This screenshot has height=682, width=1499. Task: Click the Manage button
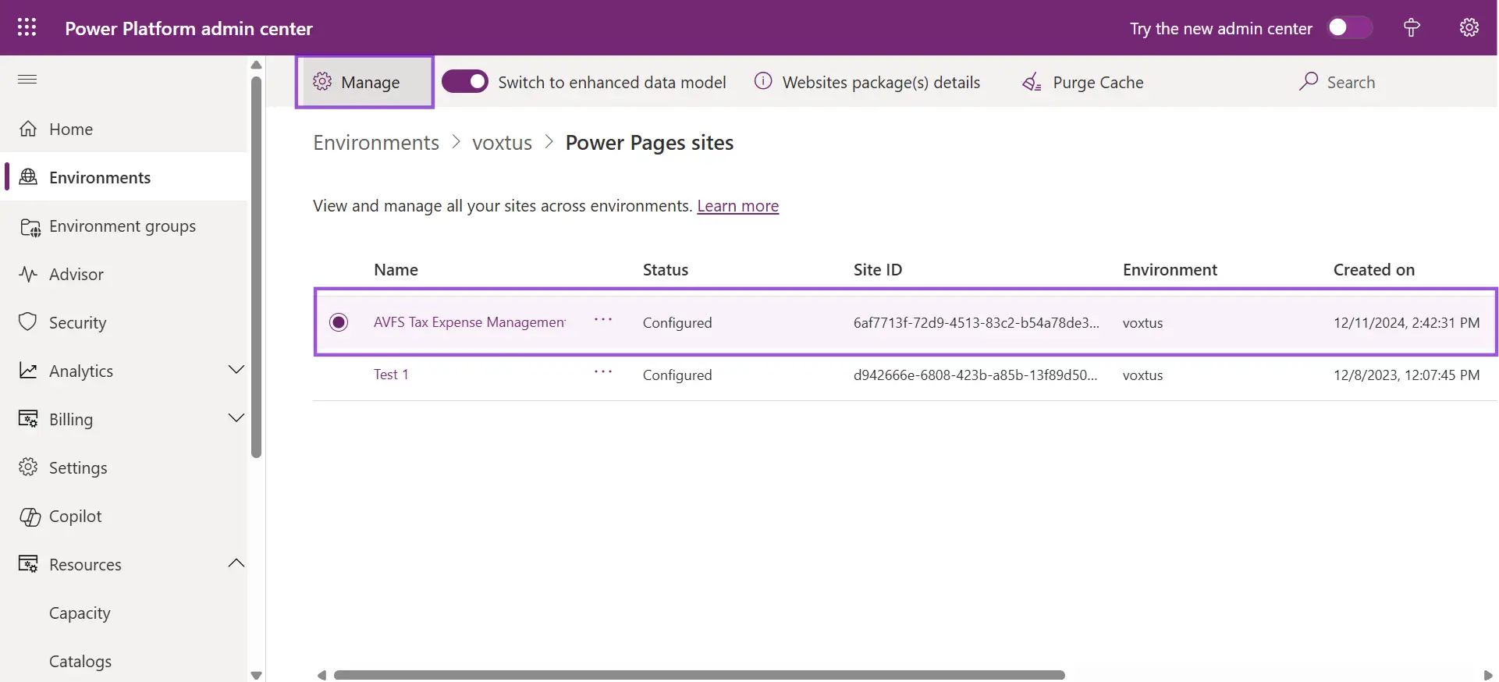364,82
